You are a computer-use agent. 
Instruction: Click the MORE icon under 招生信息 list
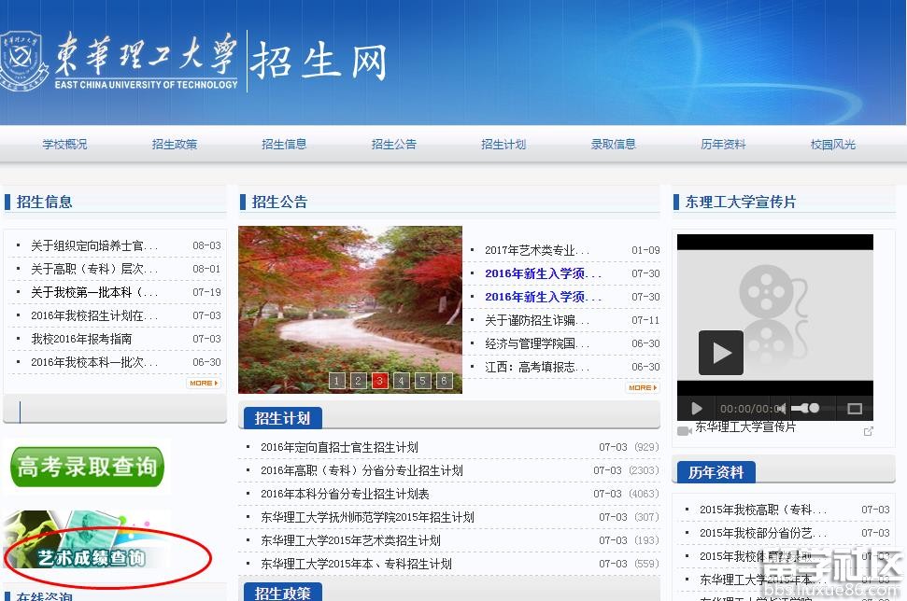(203, 384)
